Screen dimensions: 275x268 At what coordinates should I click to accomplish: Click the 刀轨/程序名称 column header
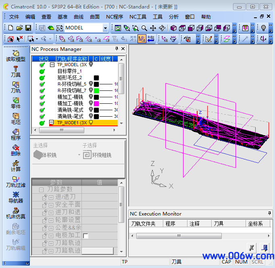(x=72, y=59)
